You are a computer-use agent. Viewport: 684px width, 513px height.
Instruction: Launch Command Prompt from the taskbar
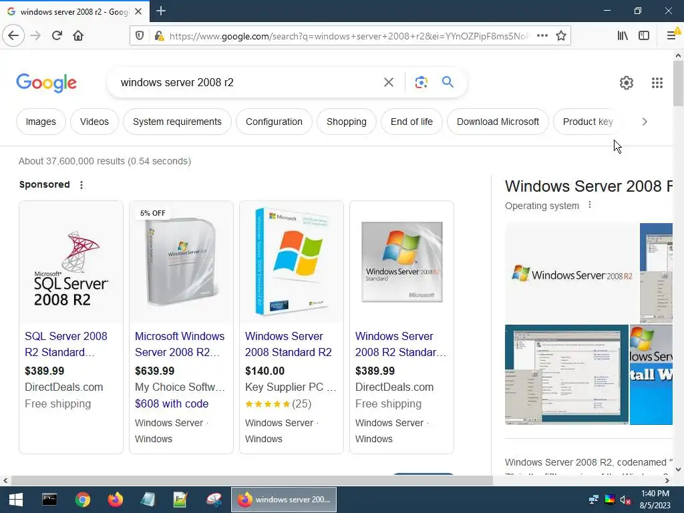coord(49,500)
